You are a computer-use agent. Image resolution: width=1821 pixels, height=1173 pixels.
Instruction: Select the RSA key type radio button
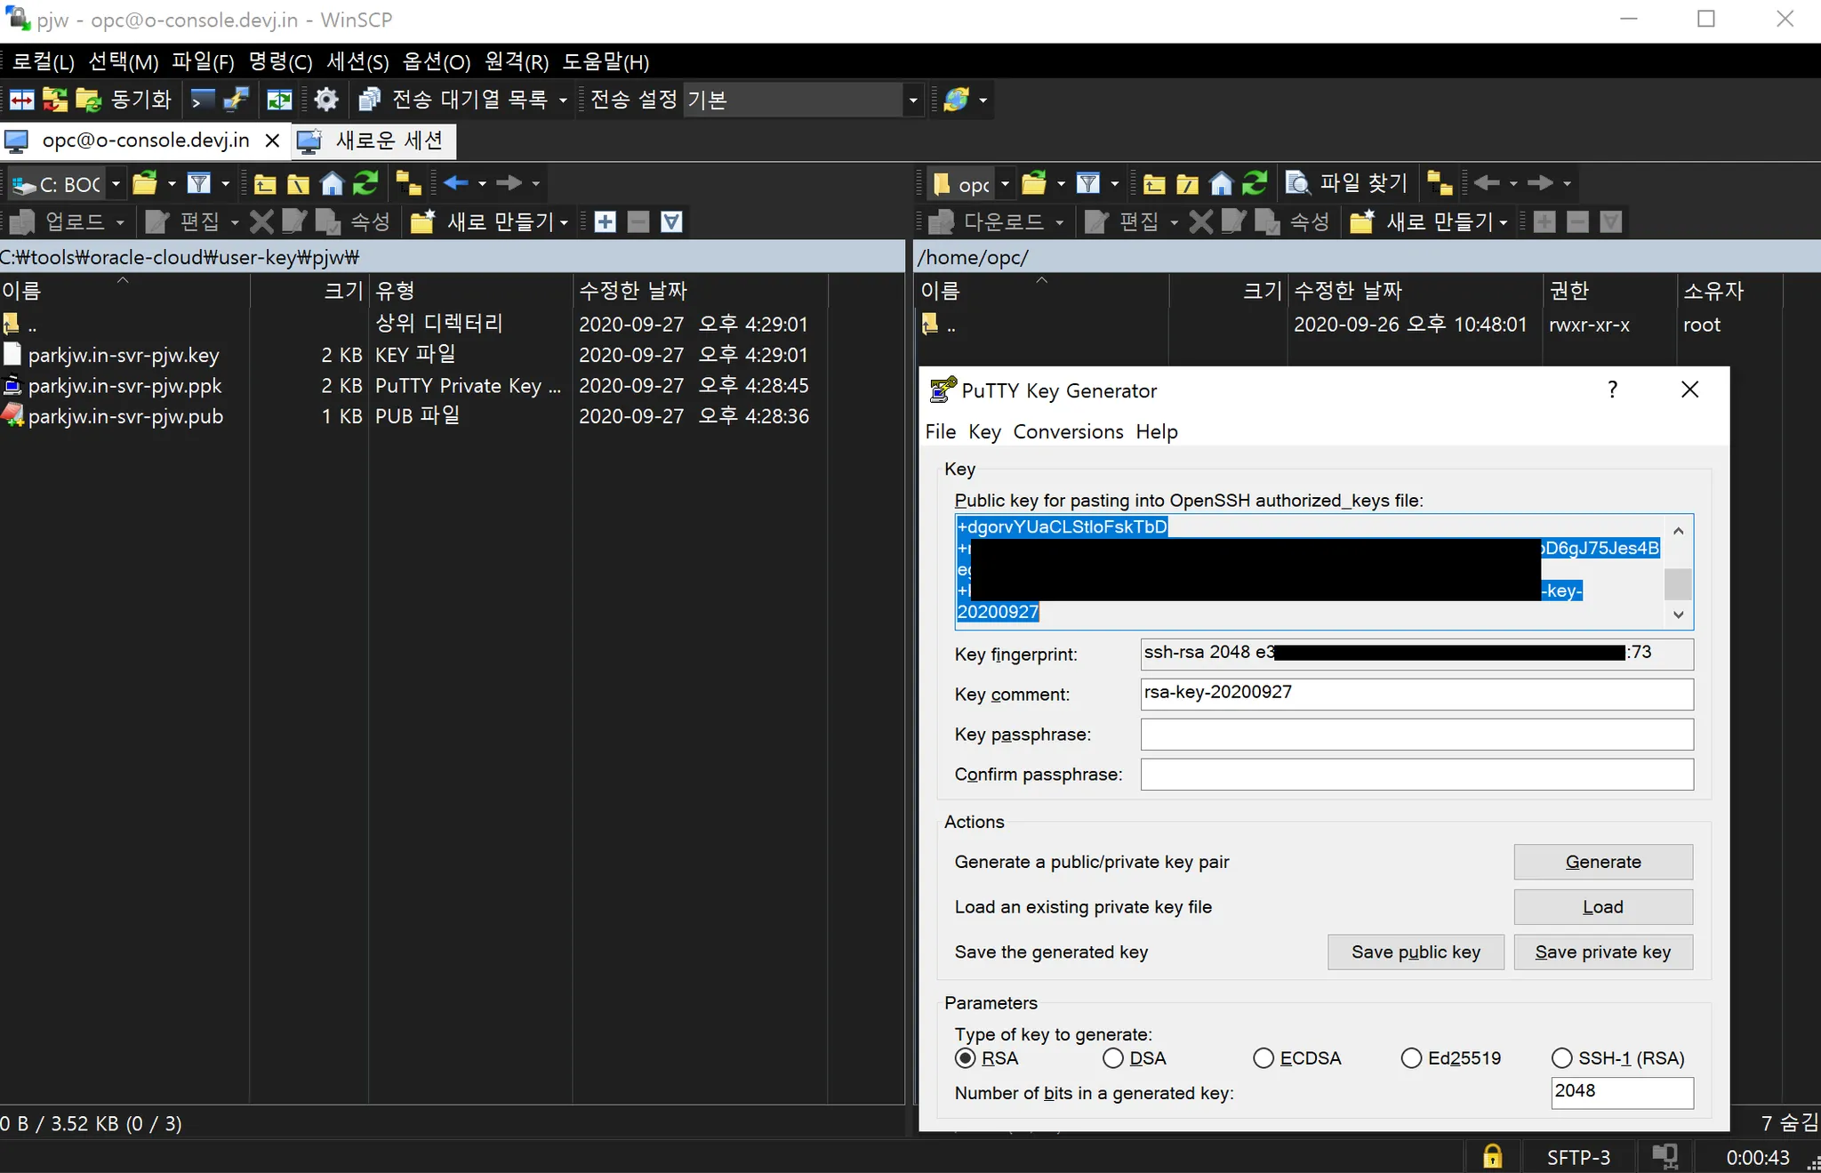coord(966,1058)
